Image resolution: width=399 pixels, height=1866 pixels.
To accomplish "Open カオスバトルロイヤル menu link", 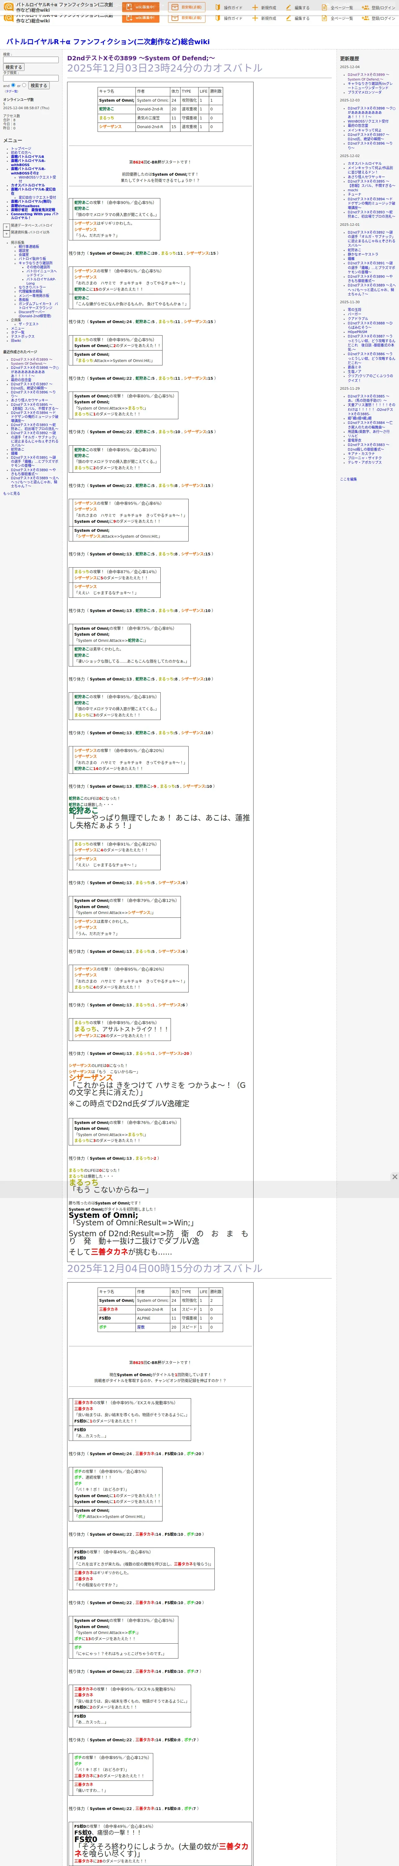I will (x=28, y=185).
